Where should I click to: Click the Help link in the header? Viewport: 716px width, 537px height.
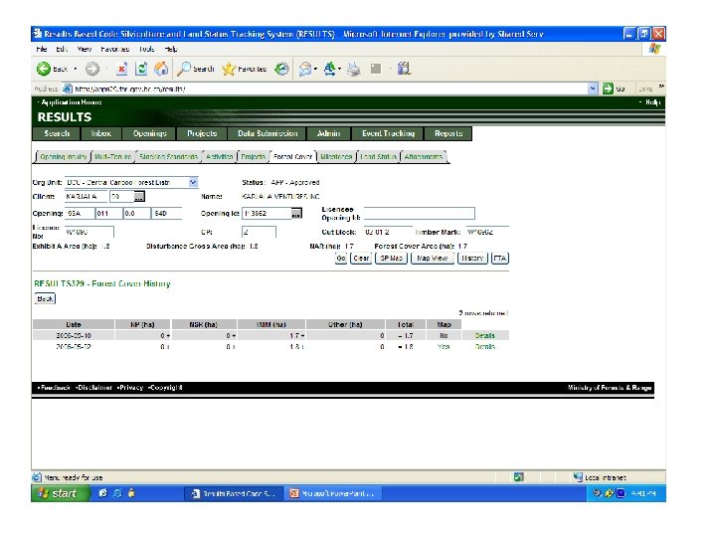[x=652, y=102]
